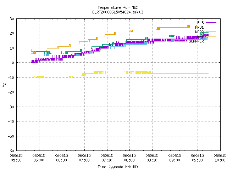Click the yellow SCANNER legend line sample
Image resolution: width=227 pixels, height=170 pixels.
(211, 41)
